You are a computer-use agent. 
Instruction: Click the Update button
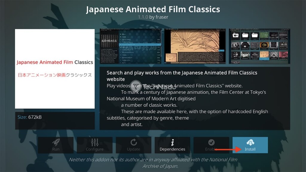click(x=134, y=145)
